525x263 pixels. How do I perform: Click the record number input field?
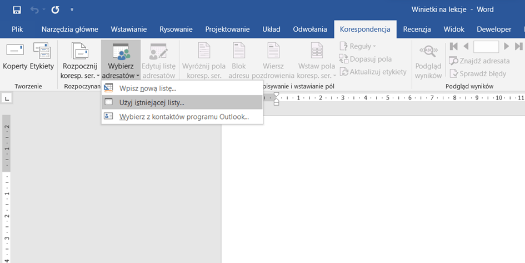click(486, 47)
